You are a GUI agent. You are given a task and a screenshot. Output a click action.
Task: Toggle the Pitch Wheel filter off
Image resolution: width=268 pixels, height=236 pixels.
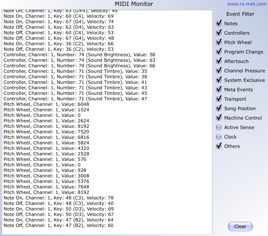tap(219, 42)
